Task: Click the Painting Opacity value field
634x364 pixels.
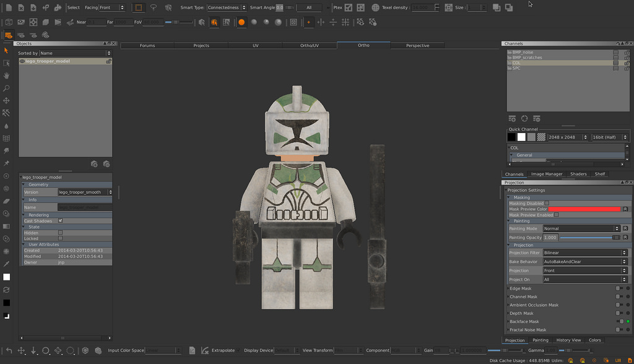Action: pos(550,238)
